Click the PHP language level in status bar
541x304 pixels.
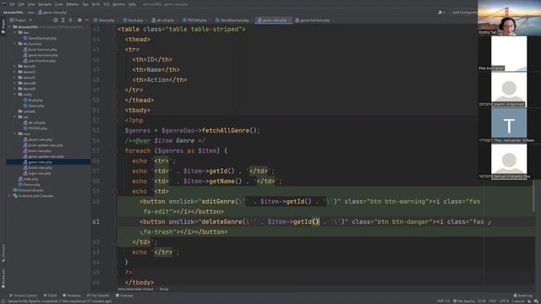(443, 301)
